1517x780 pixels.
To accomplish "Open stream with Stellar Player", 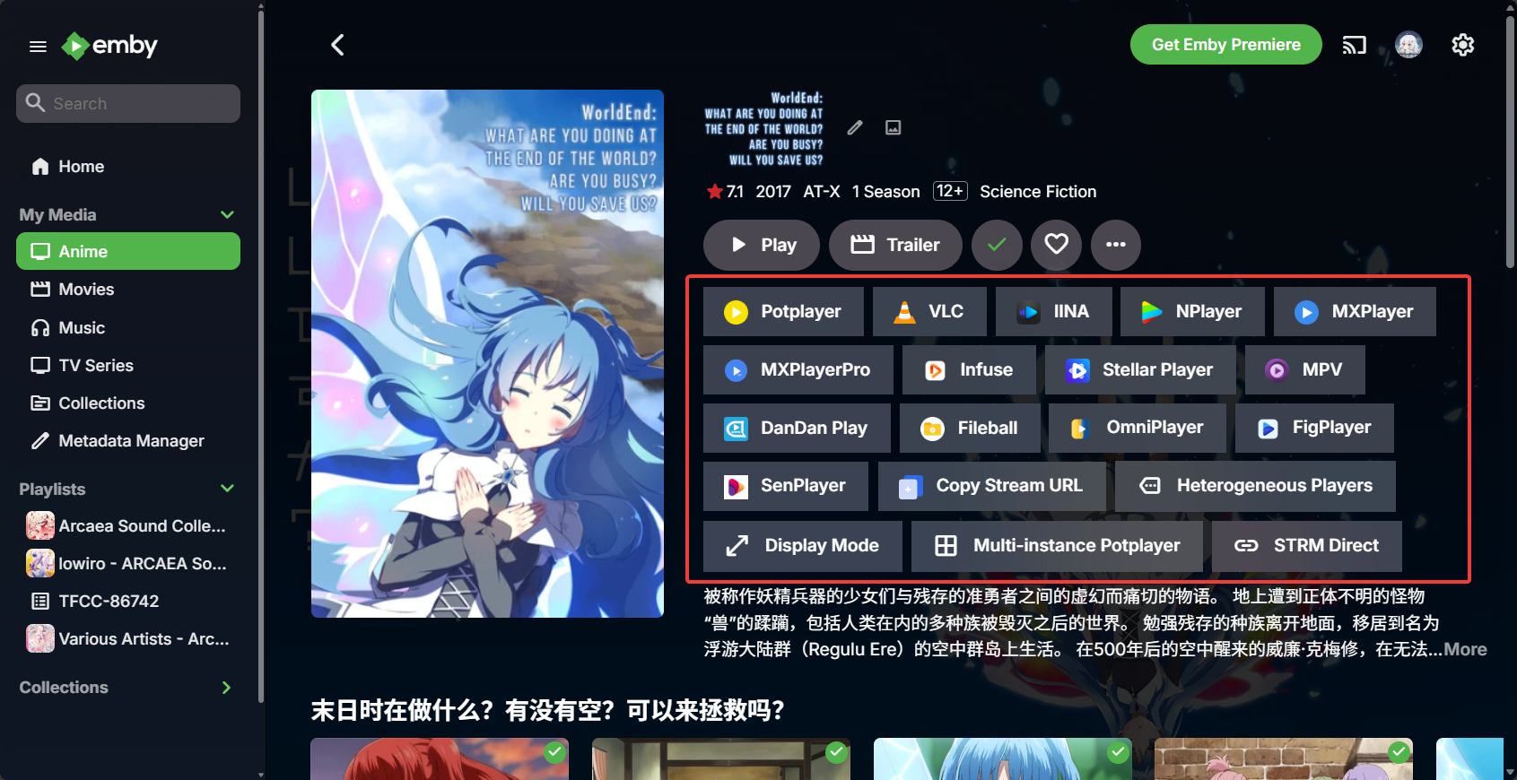I will coord(1140,369).
